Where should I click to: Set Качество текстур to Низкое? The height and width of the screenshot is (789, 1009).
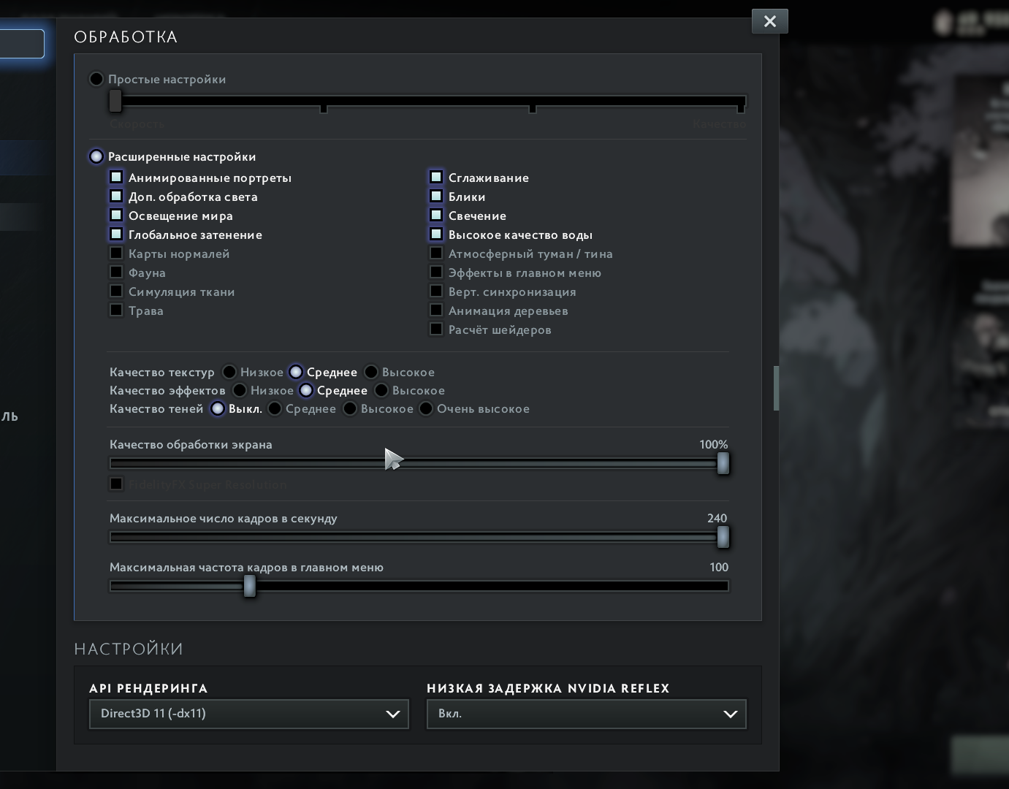(229, 372)
